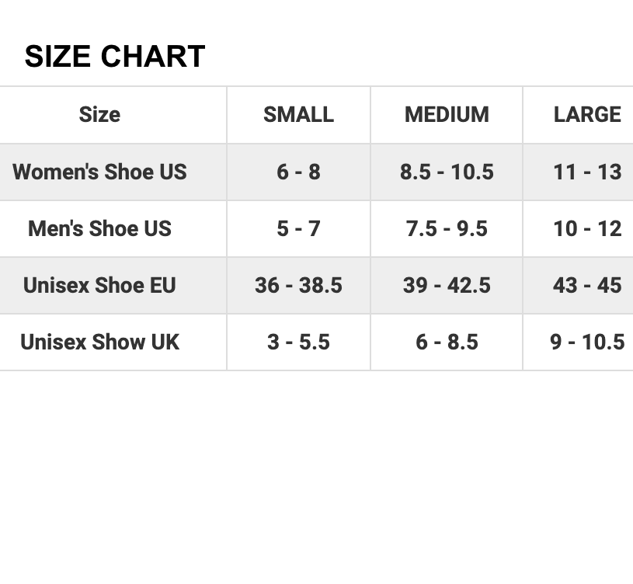The width and height of the screenshot is (633, 584).
Task: Select the Women's Shoe US row label
Action: pyautogui.click(x=99, y=172)
